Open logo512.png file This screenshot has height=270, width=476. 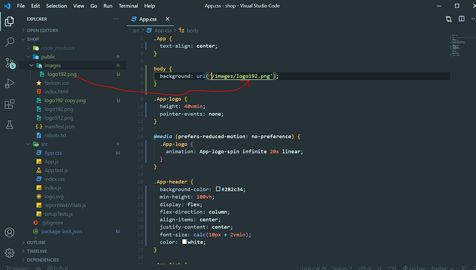[59, 118]
